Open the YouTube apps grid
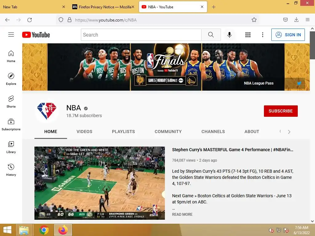Screen dimensions: 315x236 coord(248,35)
